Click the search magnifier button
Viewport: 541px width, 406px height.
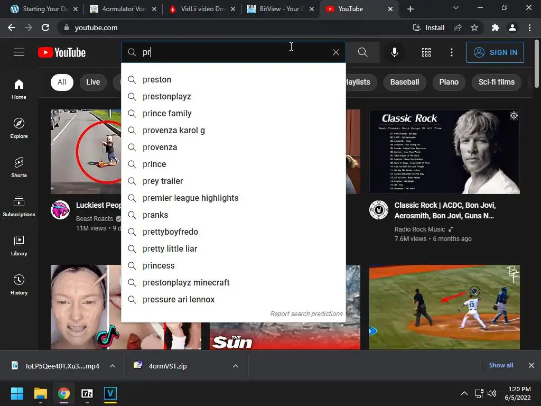362,52
